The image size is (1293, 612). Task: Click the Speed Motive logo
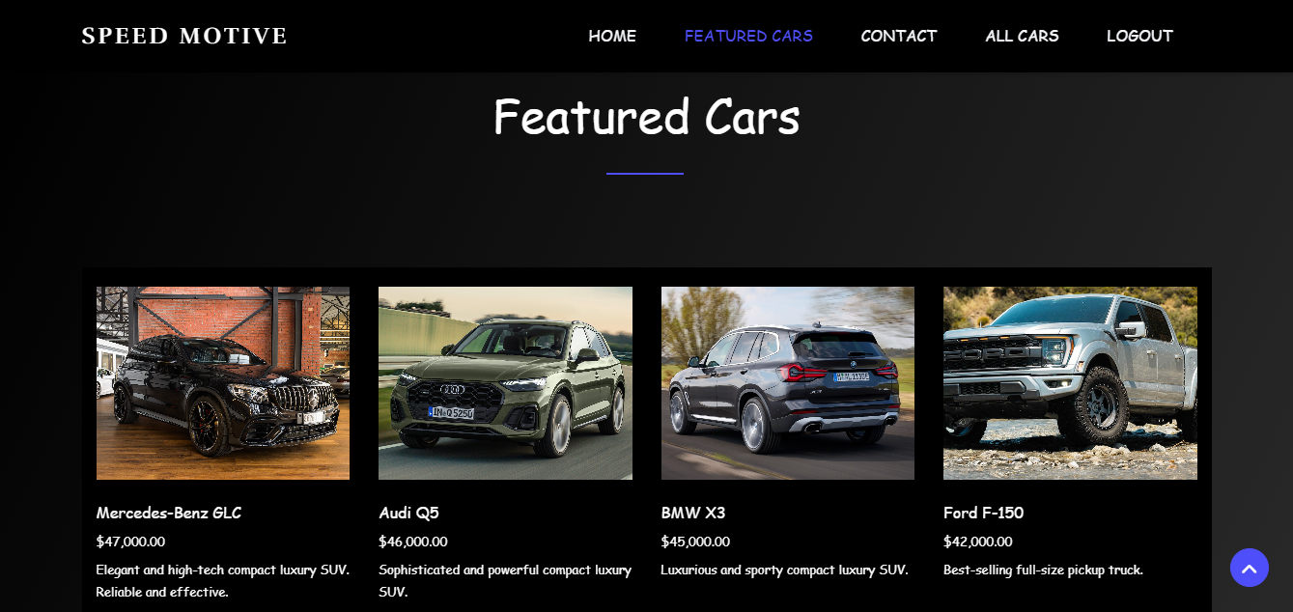[x=184, y=37]
